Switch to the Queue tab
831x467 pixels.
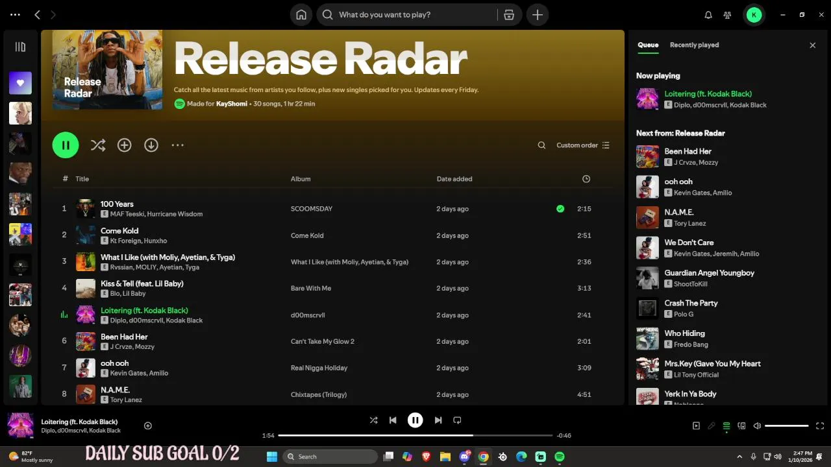pos(648,45)
